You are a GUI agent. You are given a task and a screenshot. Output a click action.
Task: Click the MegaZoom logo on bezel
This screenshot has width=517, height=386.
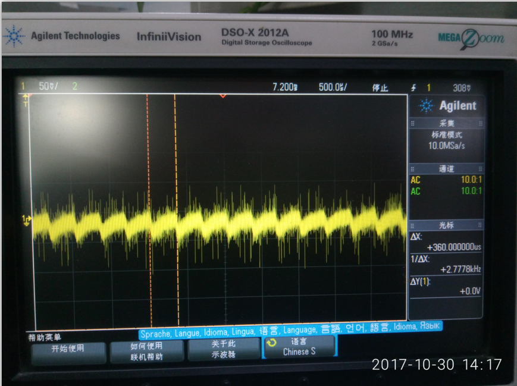point(472,39)
